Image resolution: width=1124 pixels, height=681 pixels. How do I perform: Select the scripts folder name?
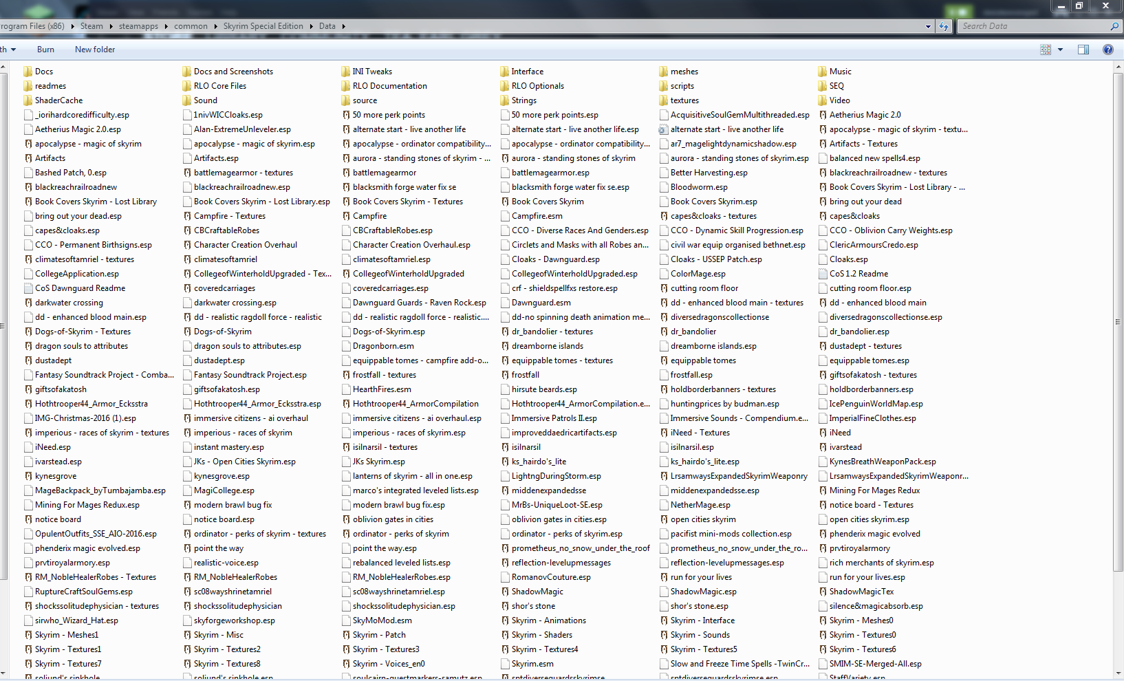point(682,86)
